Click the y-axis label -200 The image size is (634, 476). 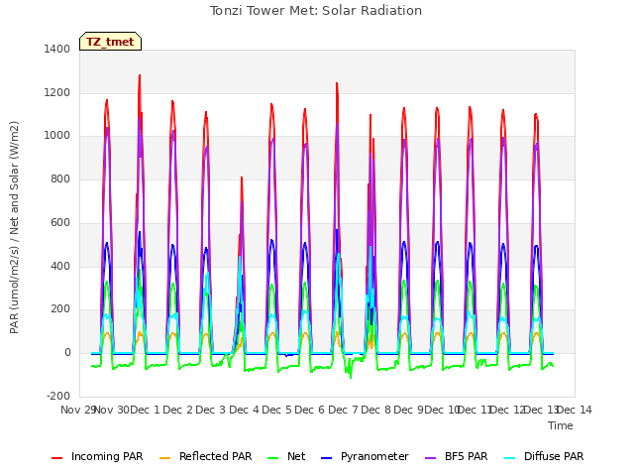pos(58,396)
